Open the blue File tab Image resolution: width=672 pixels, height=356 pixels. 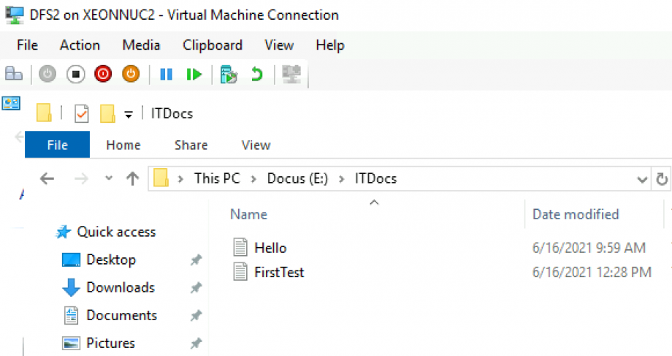57,145
